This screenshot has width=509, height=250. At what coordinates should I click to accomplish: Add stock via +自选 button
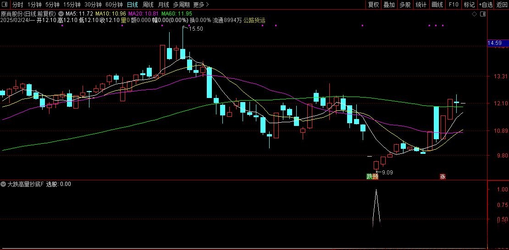tap(486, 5)
